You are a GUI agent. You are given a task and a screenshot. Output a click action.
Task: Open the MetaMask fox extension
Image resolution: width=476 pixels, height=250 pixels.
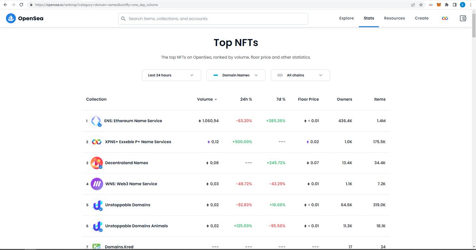pos(439,5)
